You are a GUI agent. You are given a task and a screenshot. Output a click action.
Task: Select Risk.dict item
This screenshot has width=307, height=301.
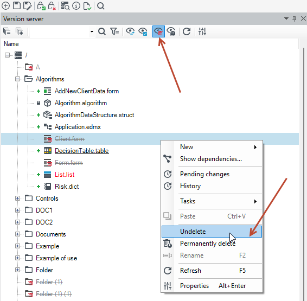pyautogui.click(x=67, y=187)
